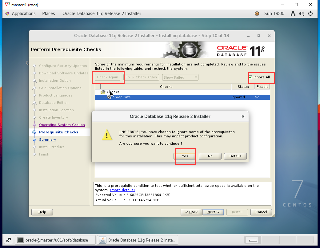320x248 pixels.
Task: Click the VNC logo in title bar
Action: click(x=7, y=5)
